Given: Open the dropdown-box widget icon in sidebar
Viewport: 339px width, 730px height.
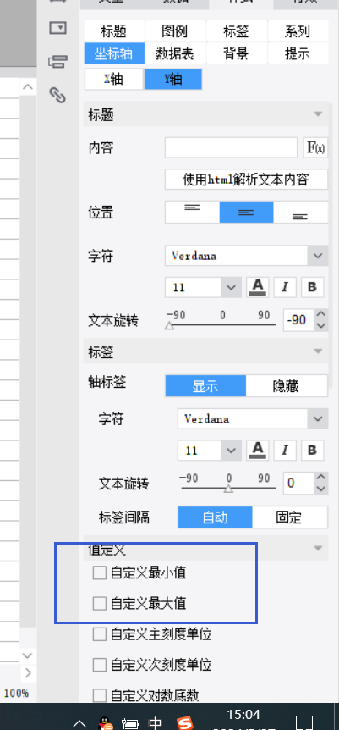Looking at the screenshot, I should 58,28.
